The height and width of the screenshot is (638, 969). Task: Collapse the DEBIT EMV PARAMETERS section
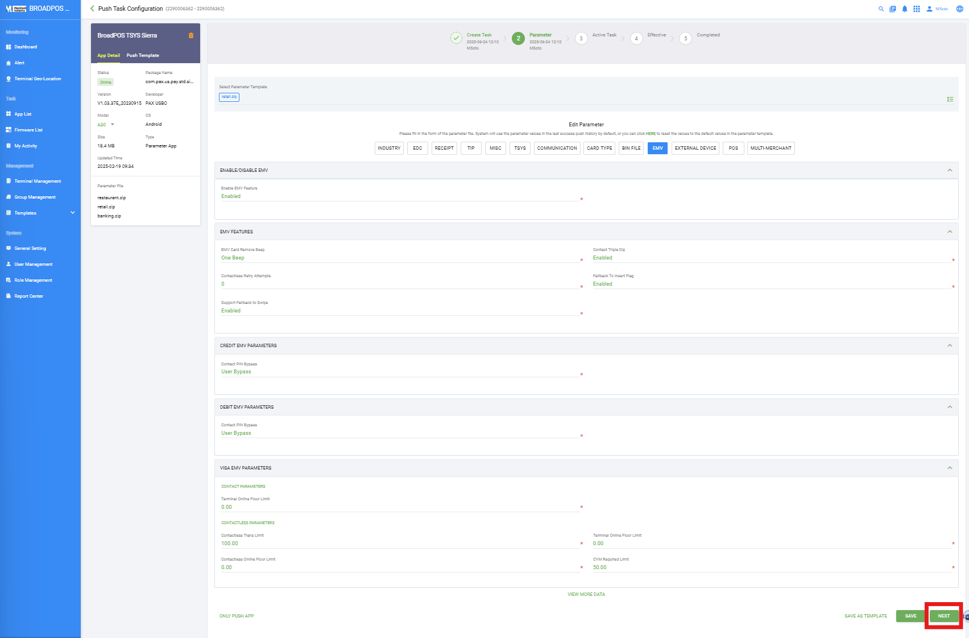click(x=950, y=407)
